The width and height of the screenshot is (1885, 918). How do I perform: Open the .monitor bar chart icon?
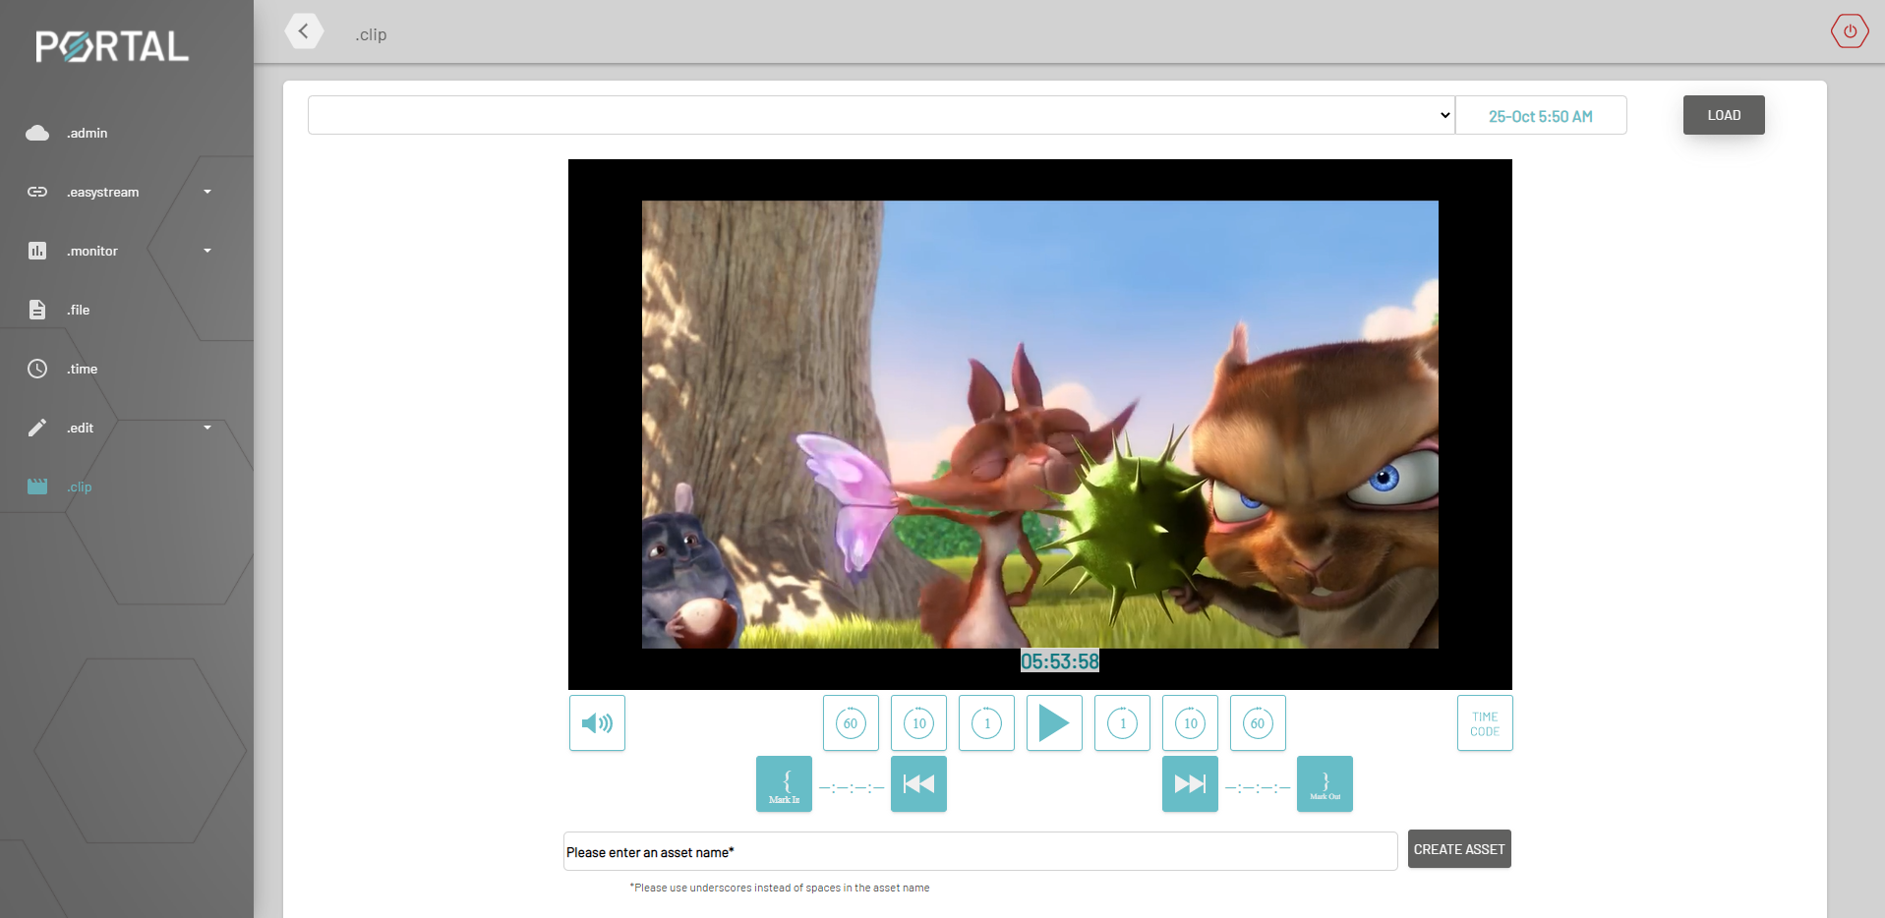[36, 251]
